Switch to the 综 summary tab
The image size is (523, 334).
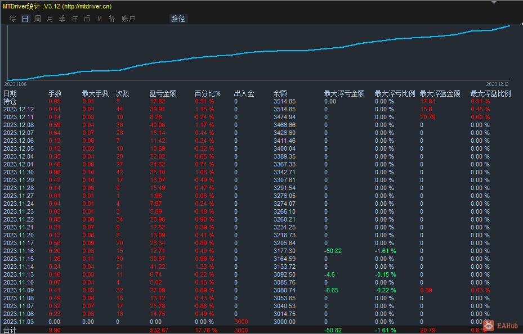coord(13,19)
